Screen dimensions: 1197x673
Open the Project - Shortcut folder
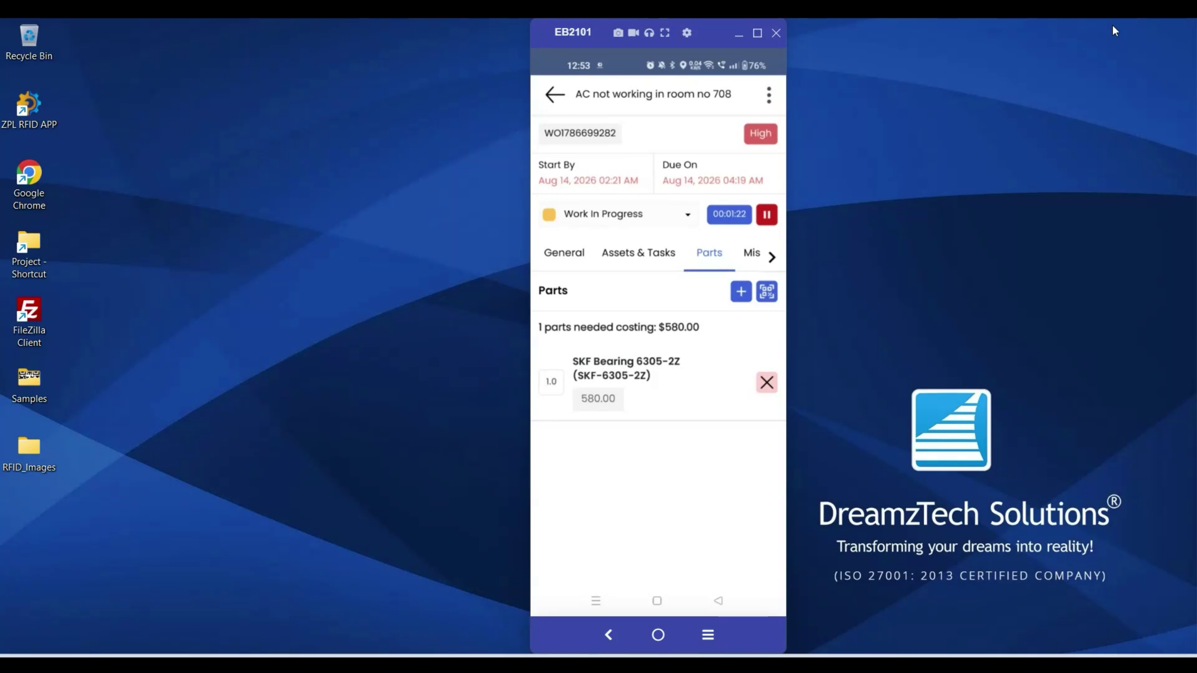click(29, 254)
